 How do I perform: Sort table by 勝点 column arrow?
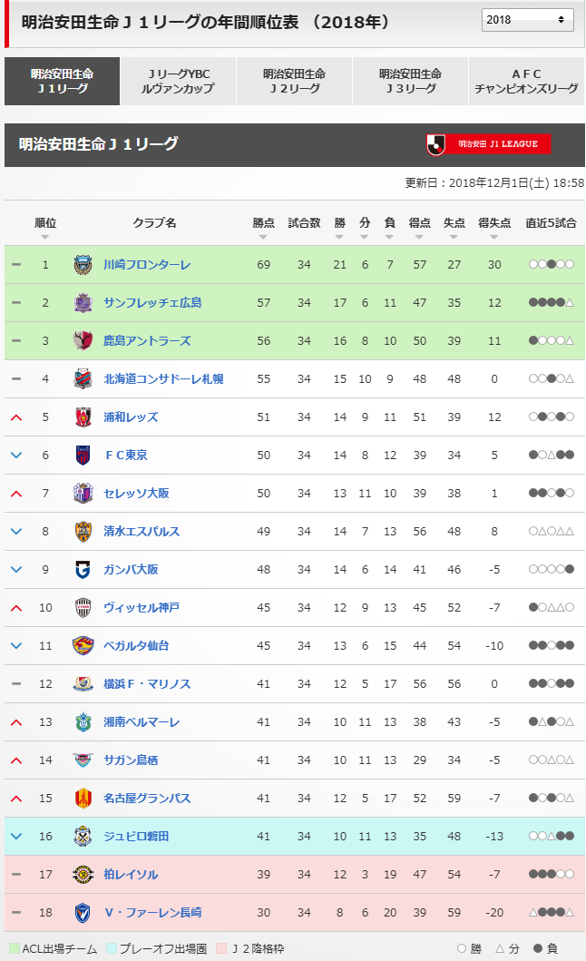coord(263,237)
